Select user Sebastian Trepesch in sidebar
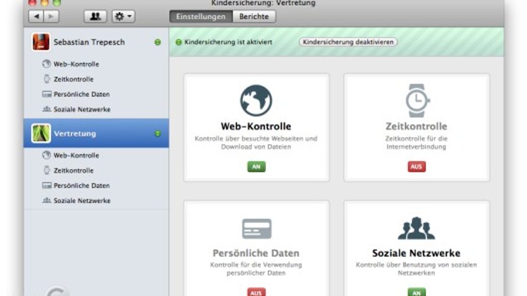Viewport: 527px width, 296px height. pos(96,42)
